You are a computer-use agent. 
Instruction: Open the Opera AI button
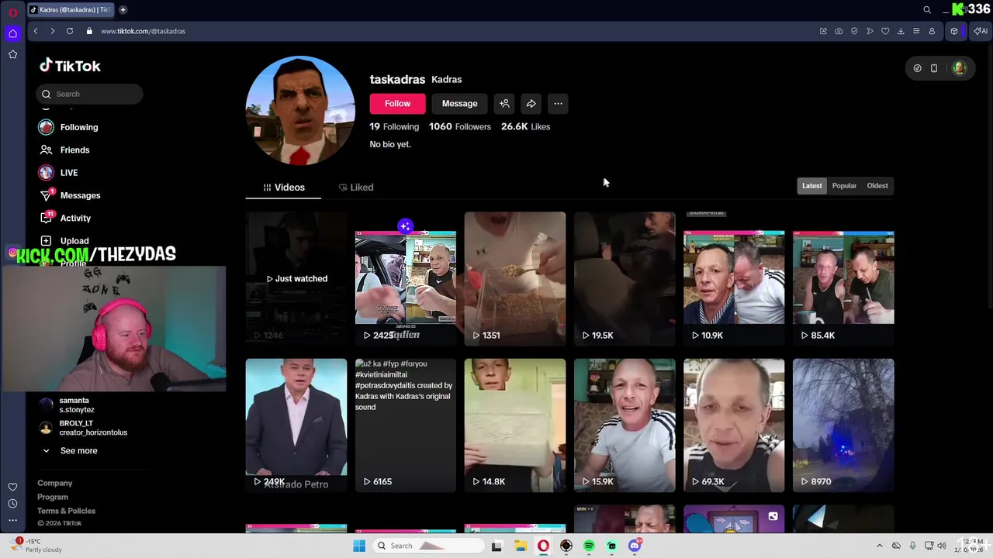(981, 31)
